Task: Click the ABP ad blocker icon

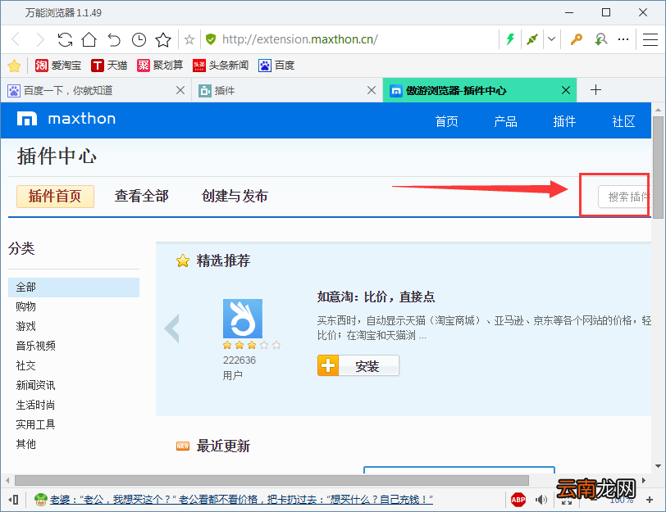Action: (x=518, y=500)
